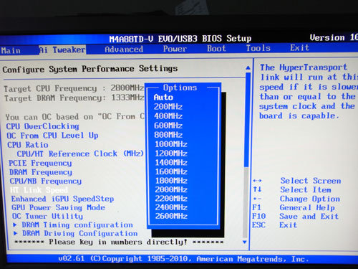The height and width of the screenshot is (269, 358).
Task: Select the DRAM Frequency setting
Action: 41,172
